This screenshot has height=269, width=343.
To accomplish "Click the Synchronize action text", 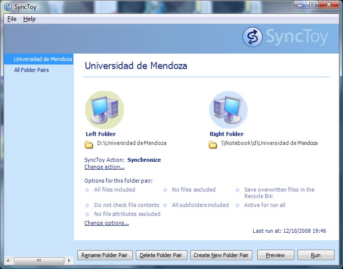I will point(144,160).
